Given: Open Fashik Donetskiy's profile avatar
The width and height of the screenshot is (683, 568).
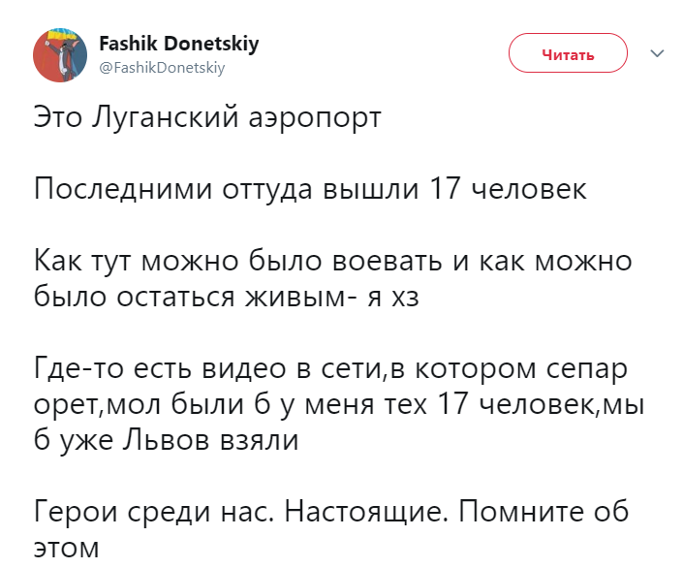Looking at the screenshot, I should click(x=60, y=55).
